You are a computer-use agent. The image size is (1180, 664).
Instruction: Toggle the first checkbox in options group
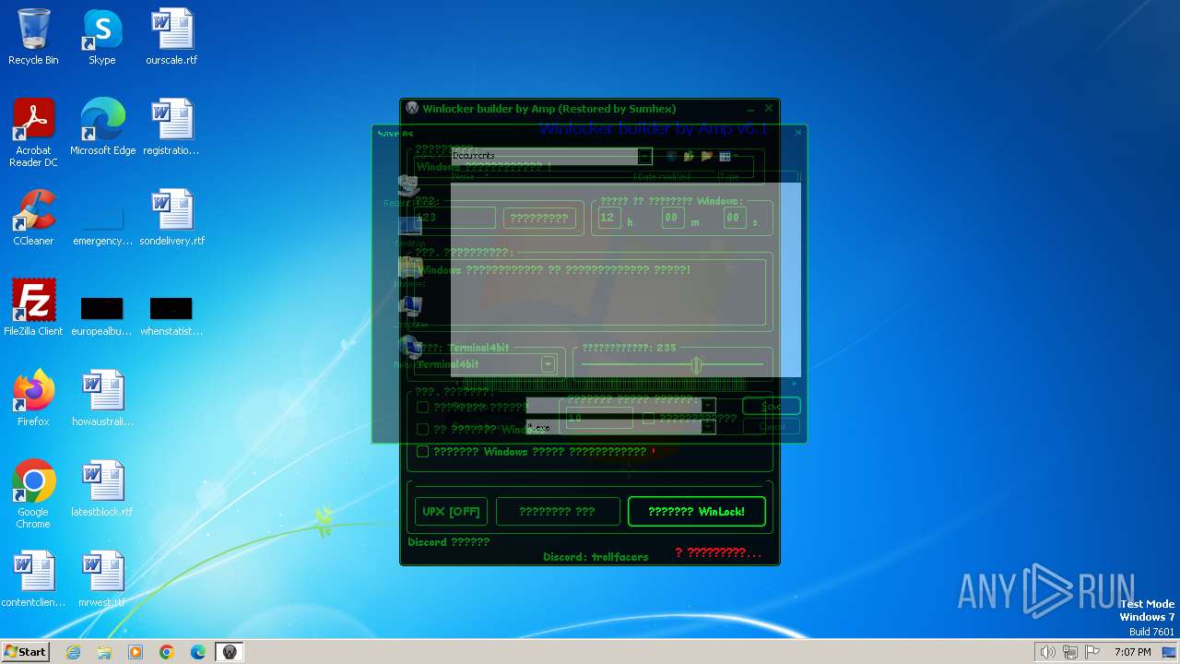422,407
